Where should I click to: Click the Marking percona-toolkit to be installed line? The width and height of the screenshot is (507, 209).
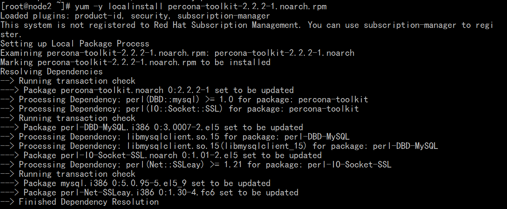tap(135, 62)
